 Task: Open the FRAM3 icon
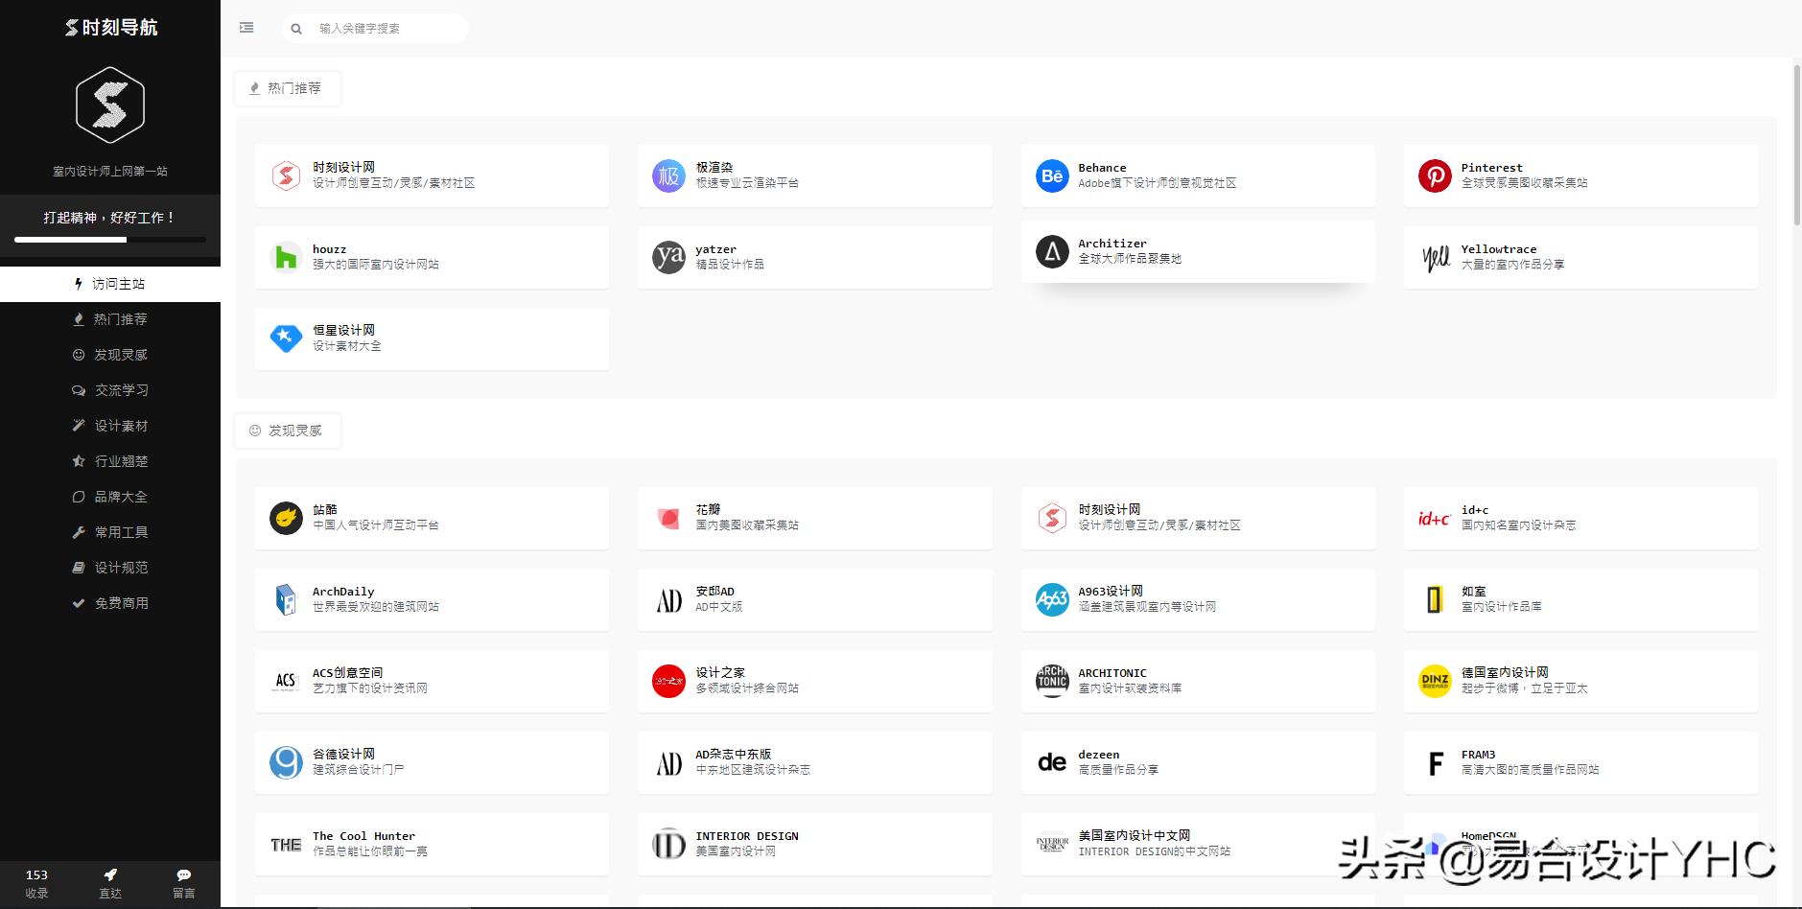pos(1435,762)
